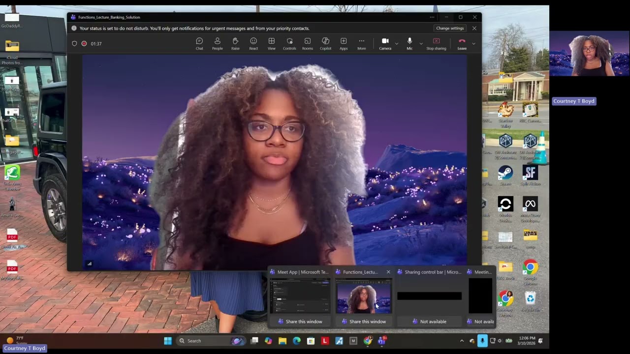Screen dimensions: 630x354
Task: Expand the Mic options arrow
Action: [421, 43]
